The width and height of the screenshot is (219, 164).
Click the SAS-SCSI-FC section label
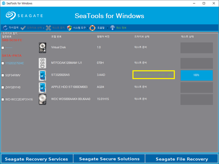(x=12, y=40)
